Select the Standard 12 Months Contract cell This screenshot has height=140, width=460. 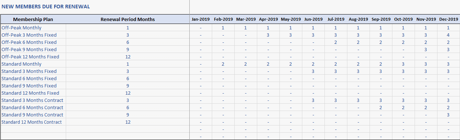tap(33, 122)
